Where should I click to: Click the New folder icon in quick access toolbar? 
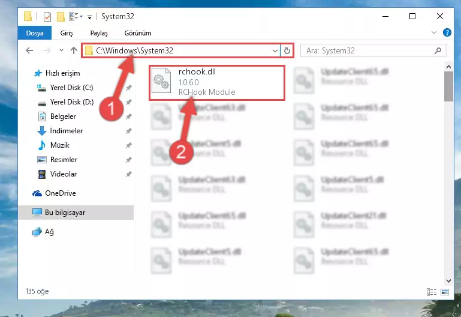coord(61,17)
